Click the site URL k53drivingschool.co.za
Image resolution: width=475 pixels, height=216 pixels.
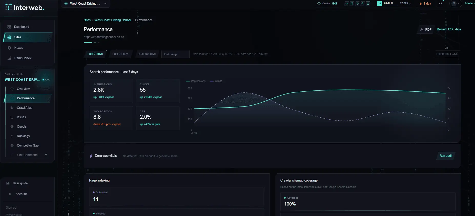tap(104, 37)
